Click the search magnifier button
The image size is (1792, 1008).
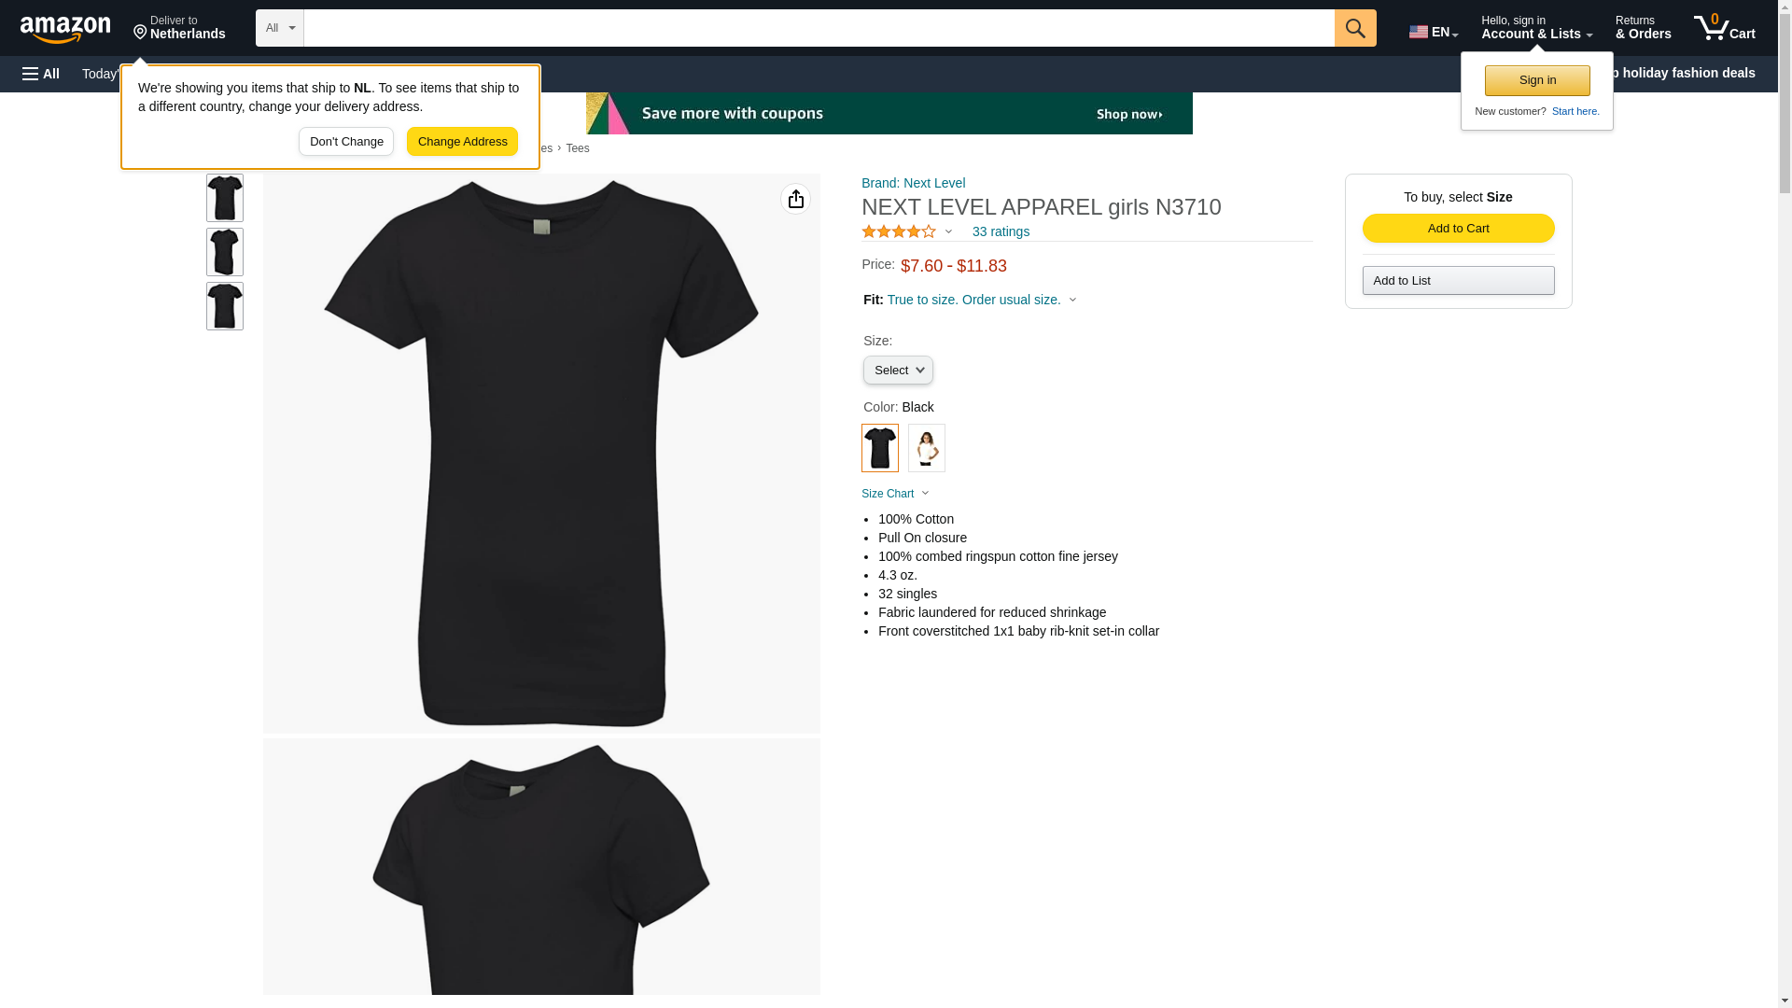point(1354,28)
